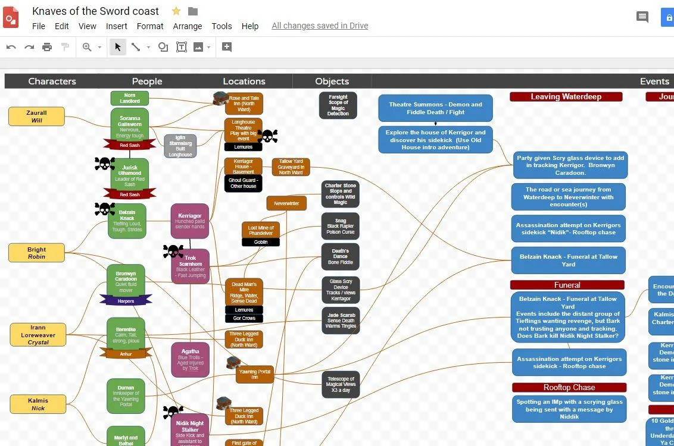Select the skull icon by Belzain Knack
Screen dimensions: 674x446
[105, 209]
